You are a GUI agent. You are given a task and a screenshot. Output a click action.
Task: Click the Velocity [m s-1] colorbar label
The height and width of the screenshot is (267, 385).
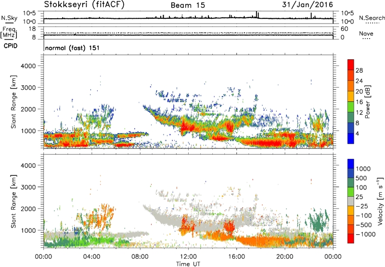click(380, 201)
